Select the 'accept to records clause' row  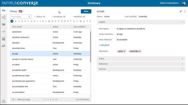[50, 59]
